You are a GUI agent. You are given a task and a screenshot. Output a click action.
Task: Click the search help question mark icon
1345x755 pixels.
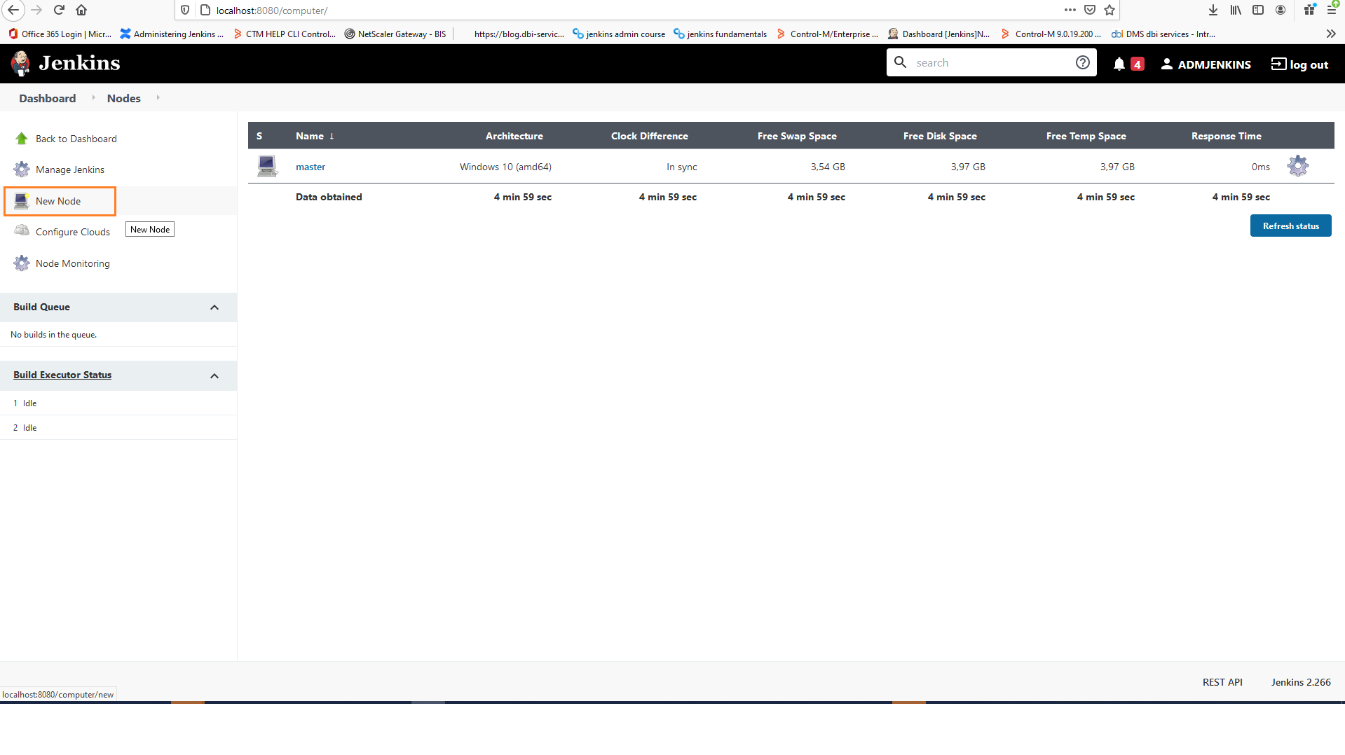point(1083,62)
